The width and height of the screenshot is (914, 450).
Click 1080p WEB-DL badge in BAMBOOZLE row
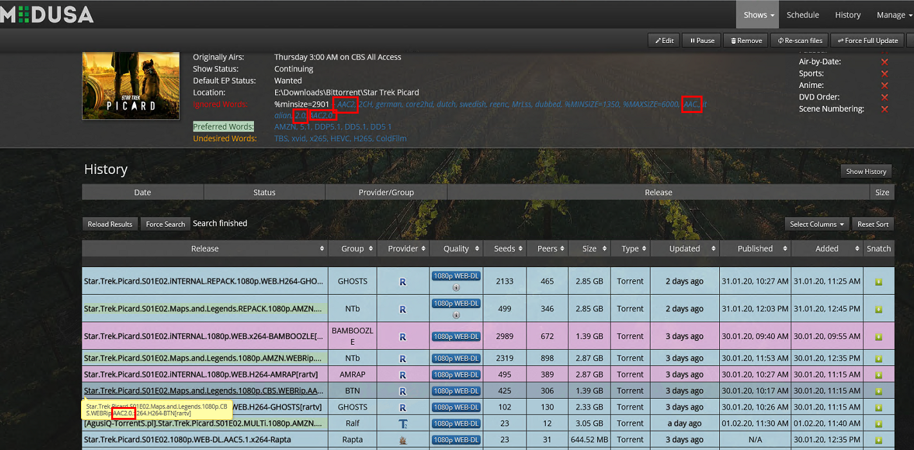click(x=456, y=336)
